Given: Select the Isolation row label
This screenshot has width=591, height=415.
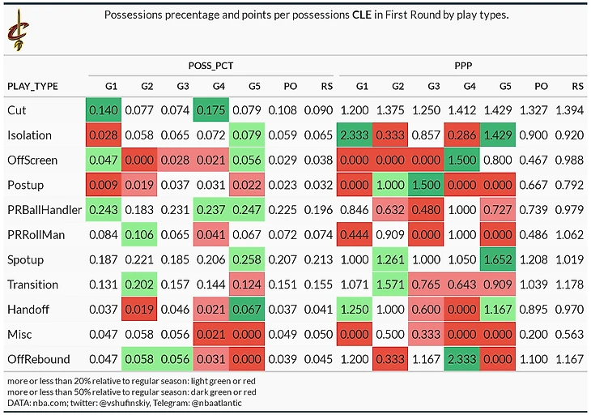Looking at the screenshot, I should (x=28, y=135).
